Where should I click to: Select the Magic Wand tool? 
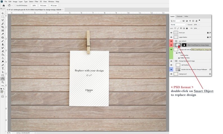[x=3, y=24]
